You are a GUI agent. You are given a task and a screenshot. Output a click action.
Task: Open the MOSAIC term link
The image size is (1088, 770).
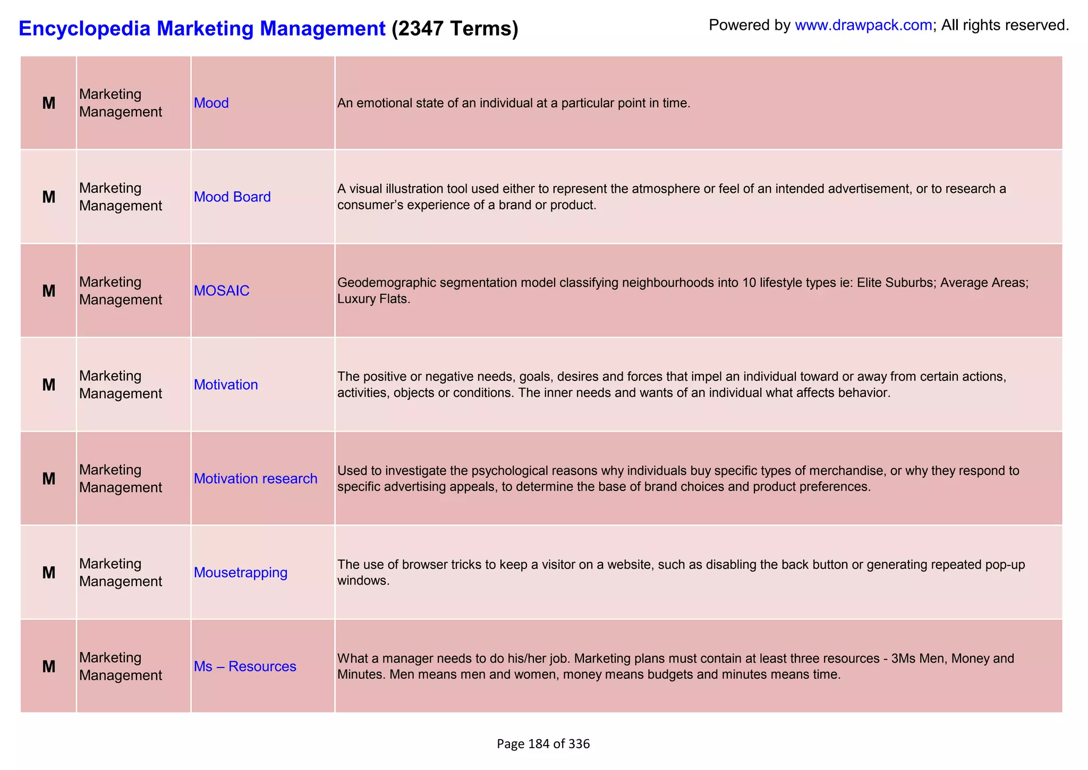(222, 291)
